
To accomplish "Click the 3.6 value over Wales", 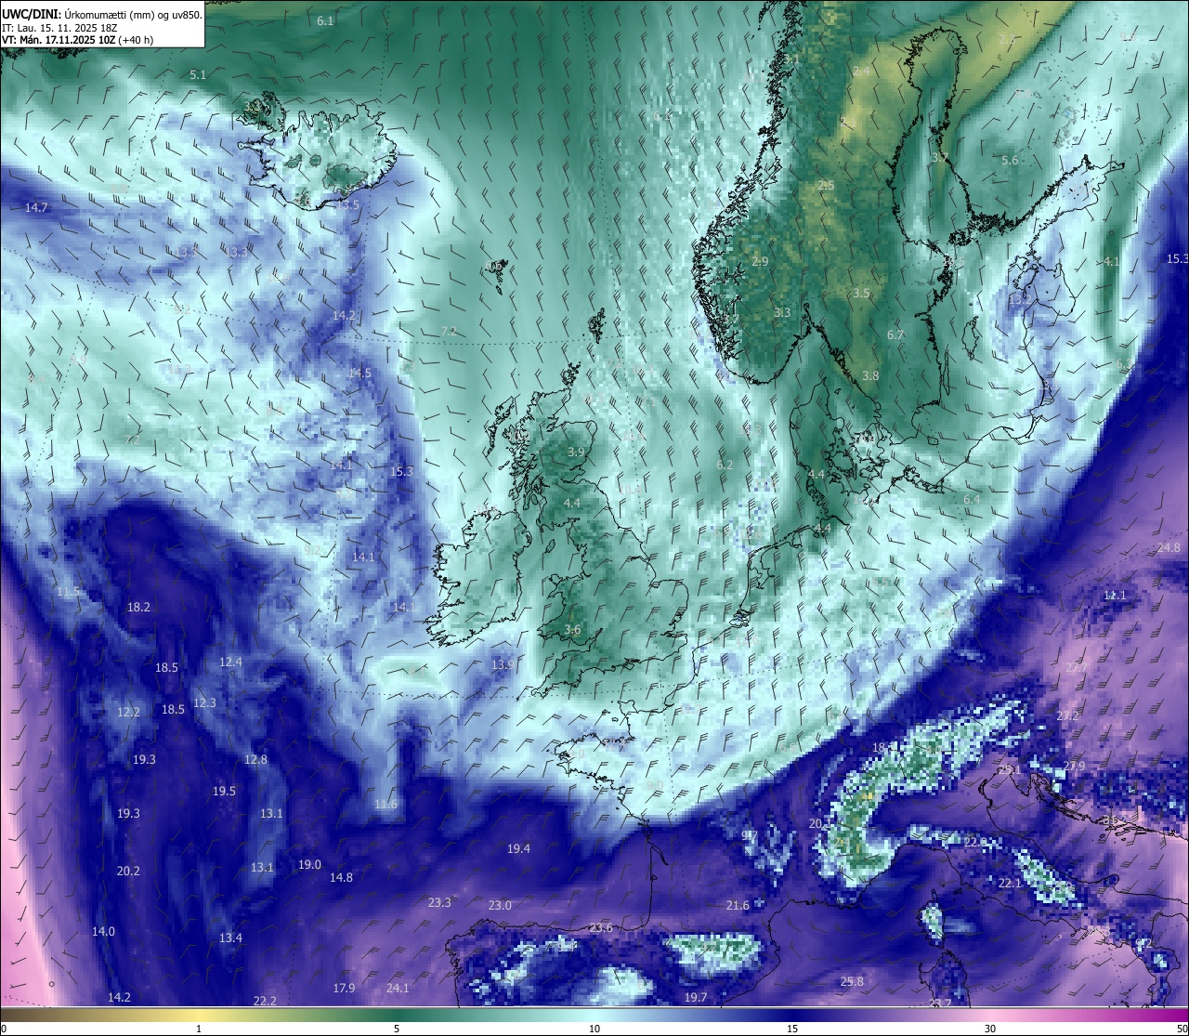I will coord(572,629).
